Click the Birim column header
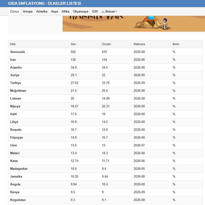Viewport: 205px width, 205px height. 176,44
